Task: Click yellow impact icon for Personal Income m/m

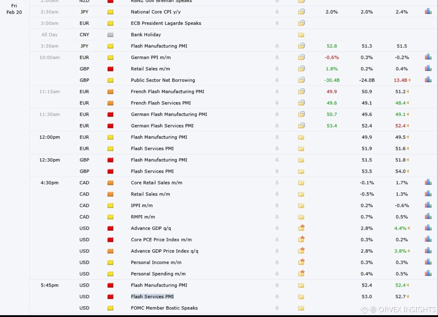Action: 110,262
